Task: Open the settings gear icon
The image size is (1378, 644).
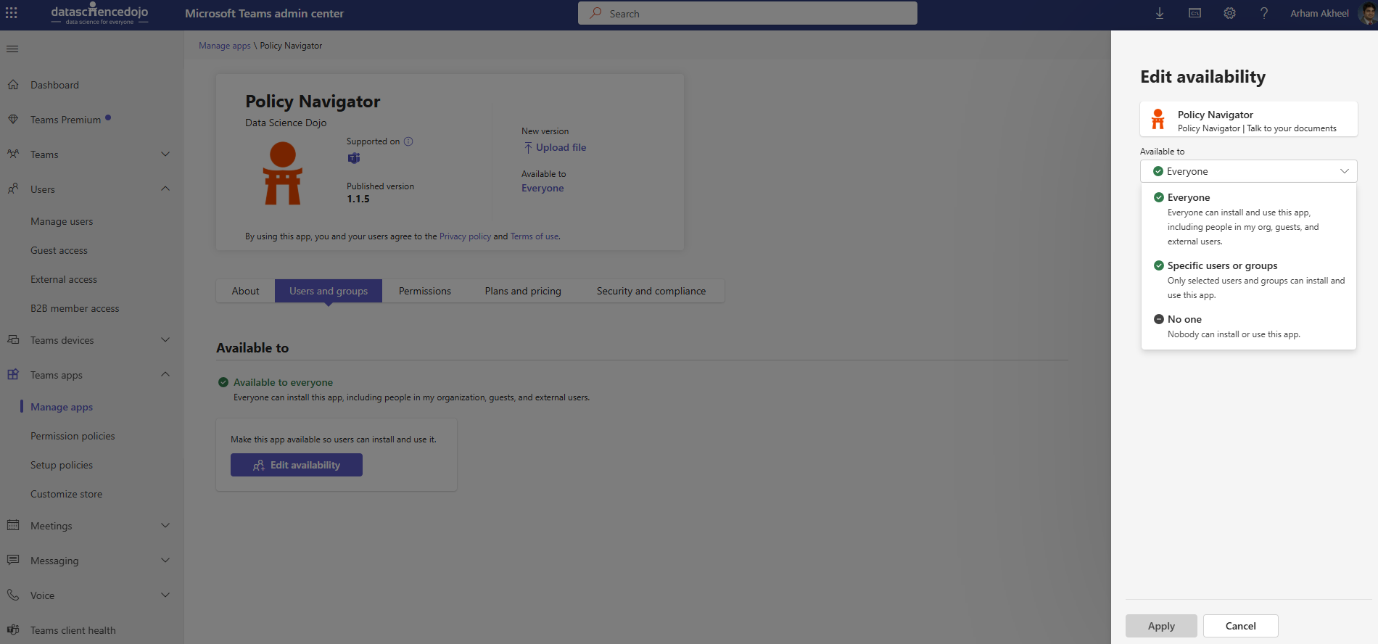Action: point(1229,13)
